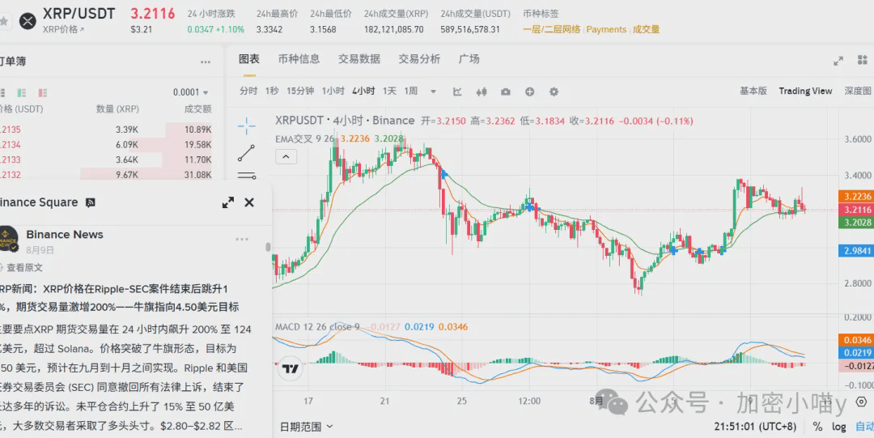Expand the Binance Square panel
The height and width of the screenshot is (438, 874).
228,202
